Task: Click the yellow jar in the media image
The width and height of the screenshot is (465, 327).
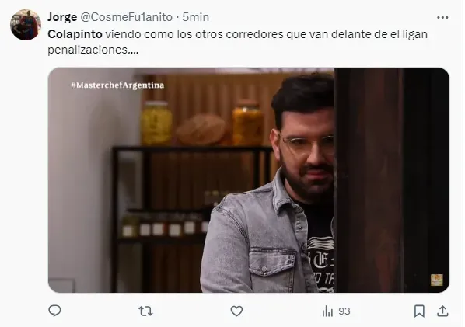Action: point(156,123)
